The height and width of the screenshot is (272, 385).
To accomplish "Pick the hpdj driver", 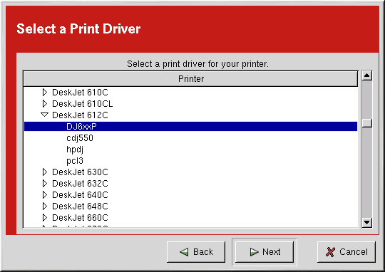I will pyautogui.click(x=75, y=150).
